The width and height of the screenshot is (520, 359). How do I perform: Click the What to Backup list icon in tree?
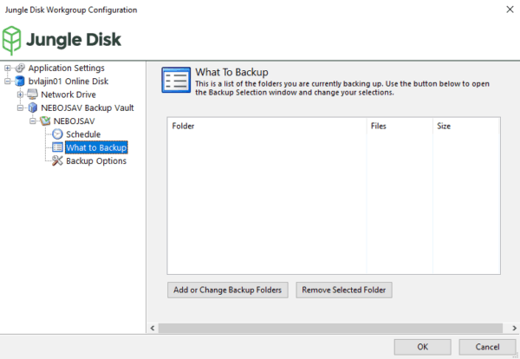point(57,147)
